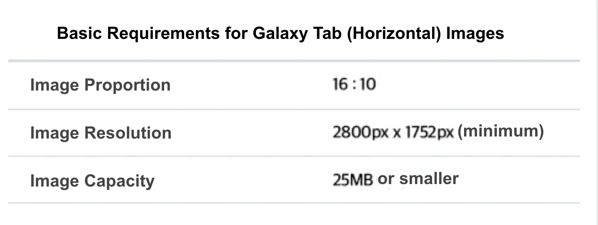This screenshot has width=598, height=225.
Task: Click the Basic Requirements heading text
Action: [280, 33]
